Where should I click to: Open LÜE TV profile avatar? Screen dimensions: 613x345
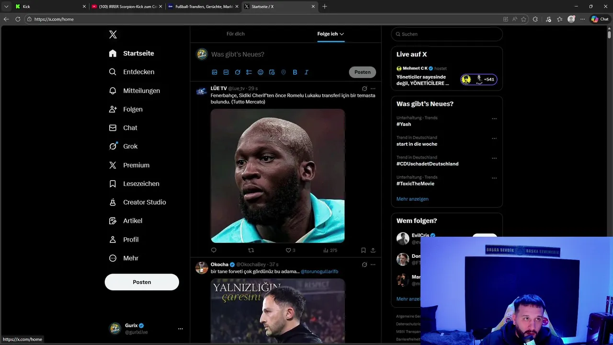pos(202,91)
